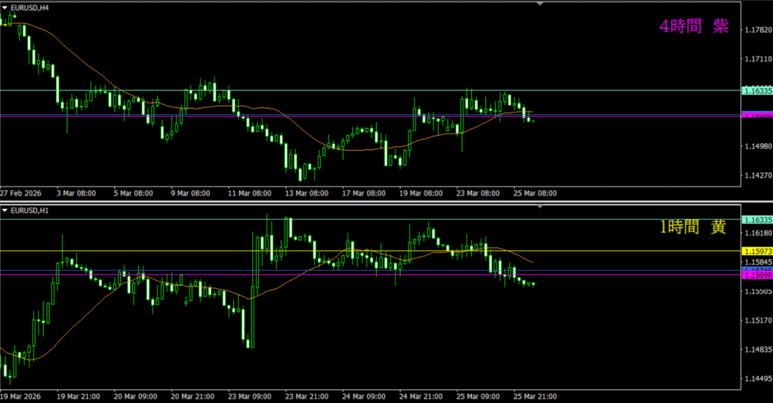Select the purple "4時間 紫" text label
The image size is (773, 403).
[x=693, y=26]
